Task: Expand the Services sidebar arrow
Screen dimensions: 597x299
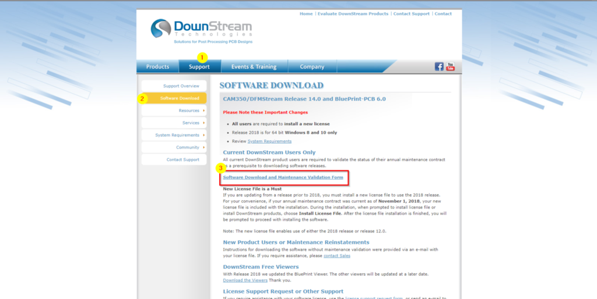Action: click(x=204, y=123)
